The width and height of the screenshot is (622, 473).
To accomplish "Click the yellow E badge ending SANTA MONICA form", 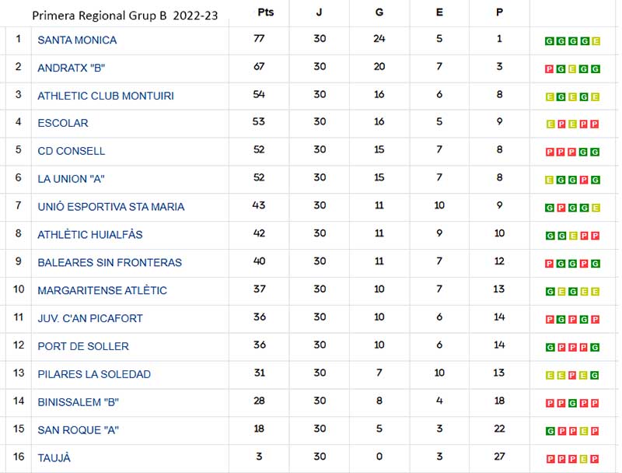I will coord(596,41).
